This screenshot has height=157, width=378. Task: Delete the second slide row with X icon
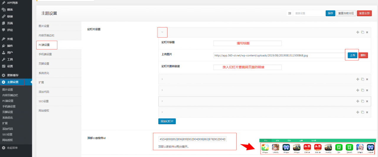(367, 79)
